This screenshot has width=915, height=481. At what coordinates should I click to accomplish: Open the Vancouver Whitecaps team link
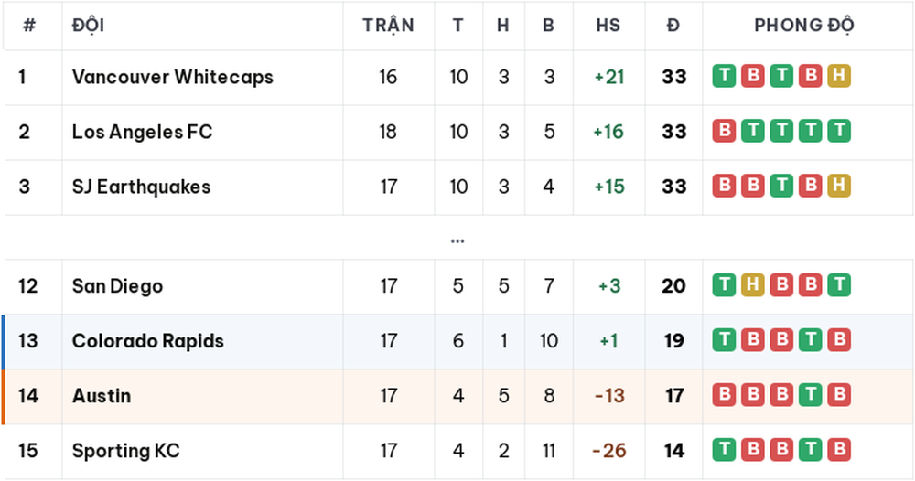[173, 77]
